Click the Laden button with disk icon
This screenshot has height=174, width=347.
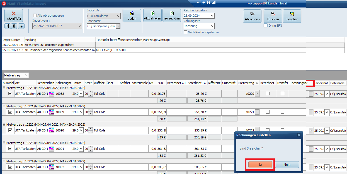pos(132,16)
